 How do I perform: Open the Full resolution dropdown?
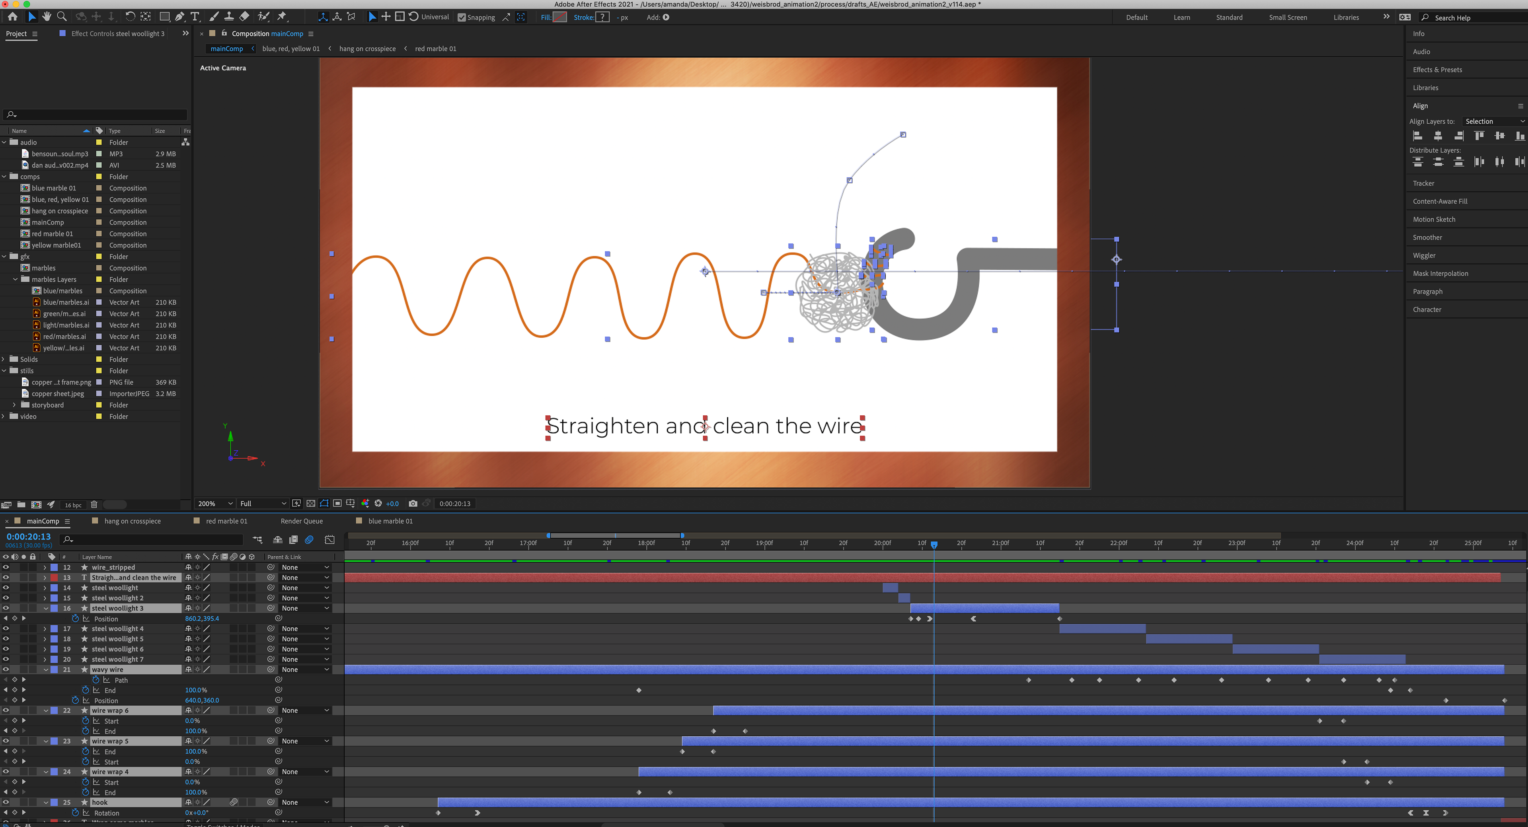(x=263, y=503)
